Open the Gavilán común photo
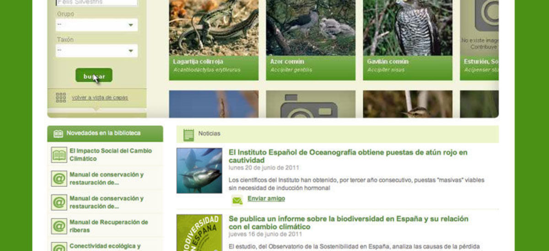 coord(408,28)
